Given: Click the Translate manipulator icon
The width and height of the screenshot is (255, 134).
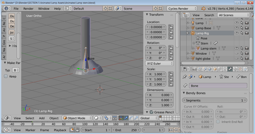Looking at the screenshot, I should (126, 118).
